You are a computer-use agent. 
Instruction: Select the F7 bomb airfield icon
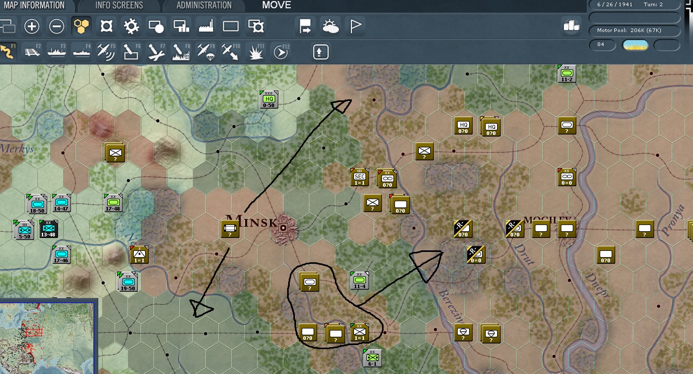point(156,52)
